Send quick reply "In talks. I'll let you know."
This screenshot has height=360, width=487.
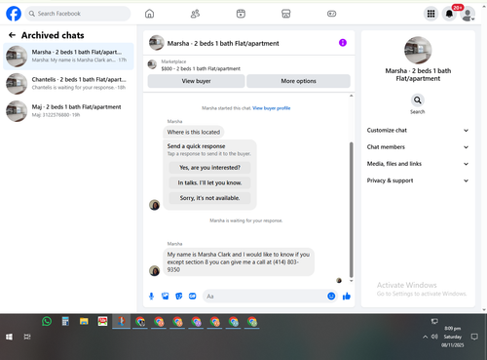click(x=209, y=182)
